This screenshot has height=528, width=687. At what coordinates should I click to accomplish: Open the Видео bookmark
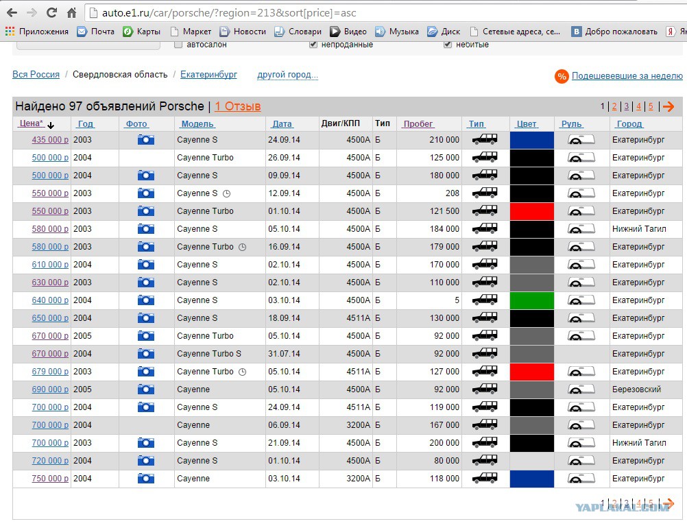point(348,32)
